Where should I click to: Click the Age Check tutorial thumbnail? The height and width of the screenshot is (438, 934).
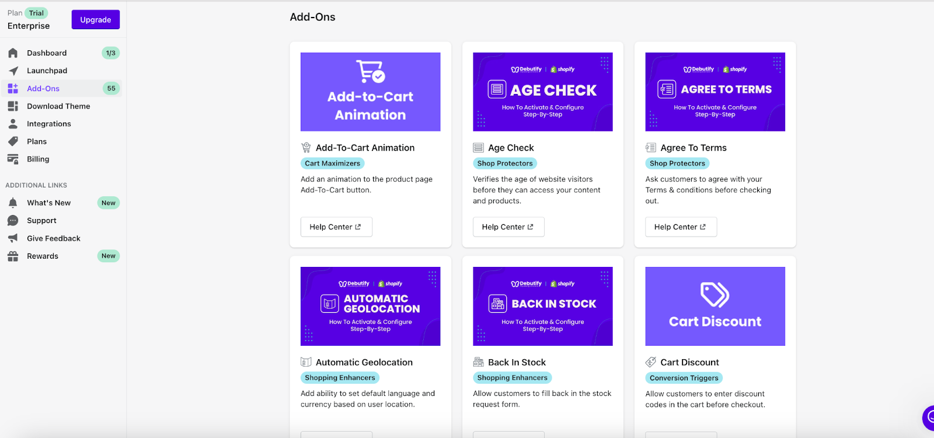542,92
